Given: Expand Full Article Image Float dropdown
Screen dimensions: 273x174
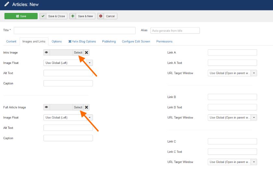Looking at the screenshot, I should [x=68, y=118].
